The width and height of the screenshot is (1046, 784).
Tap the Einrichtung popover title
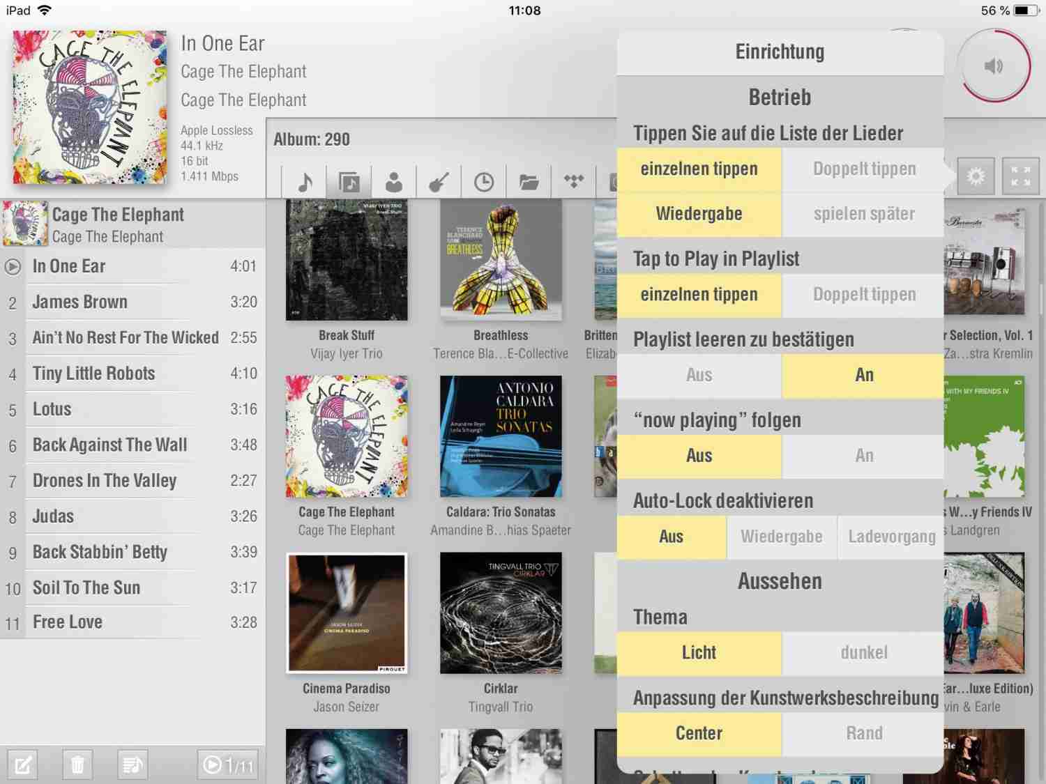780,52
